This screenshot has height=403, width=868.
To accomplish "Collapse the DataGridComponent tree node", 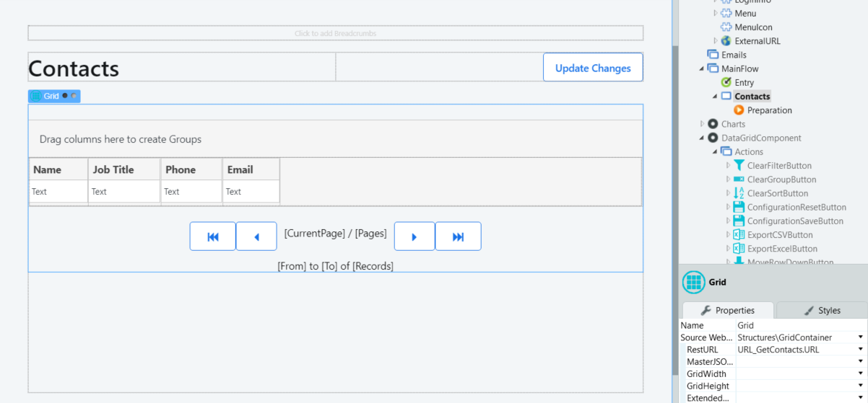I will (701, 138).
